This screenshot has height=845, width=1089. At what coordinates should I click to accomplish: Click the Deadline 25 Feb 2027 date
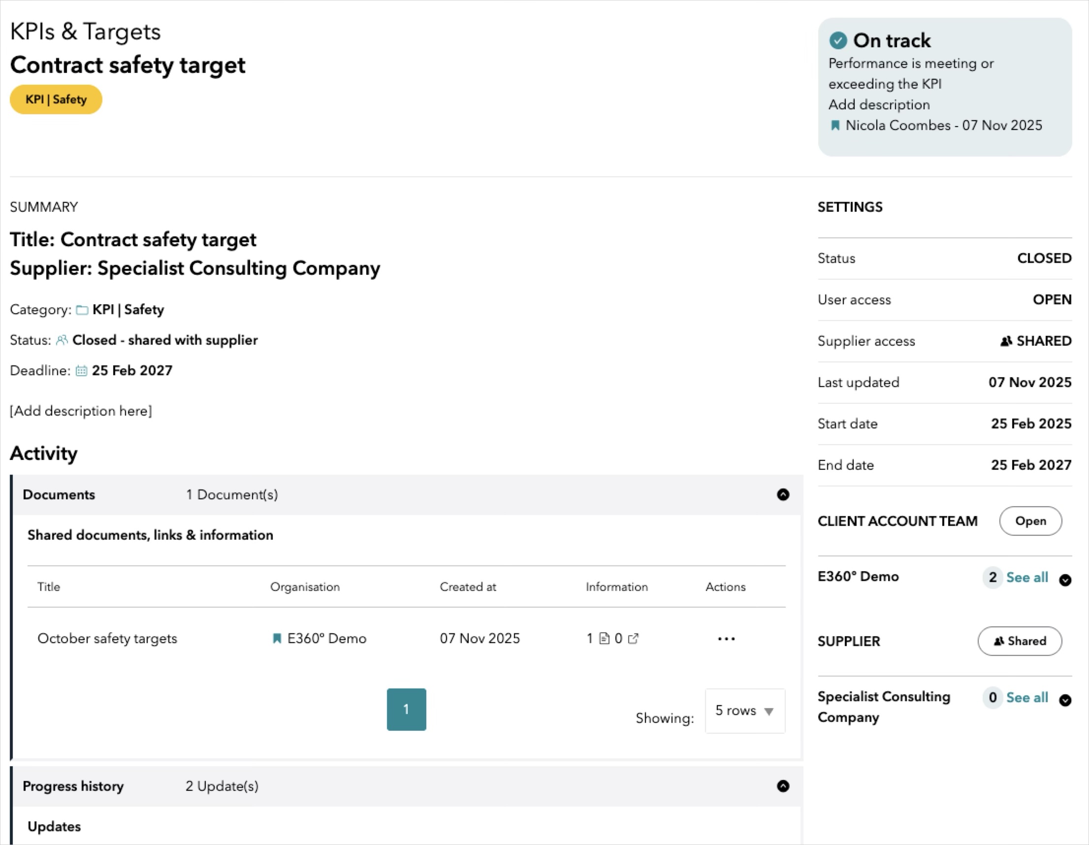click(x=132, y=371)
